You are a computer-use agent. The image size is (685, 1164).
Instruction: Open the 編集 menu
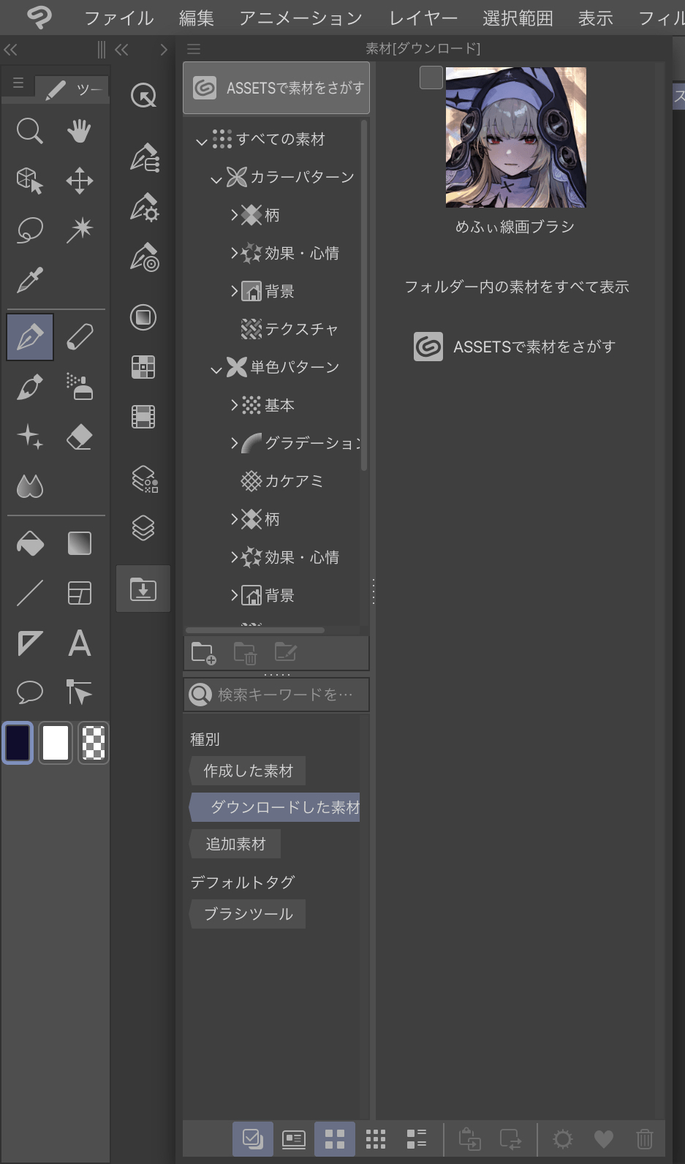click(x=197, y=18)
